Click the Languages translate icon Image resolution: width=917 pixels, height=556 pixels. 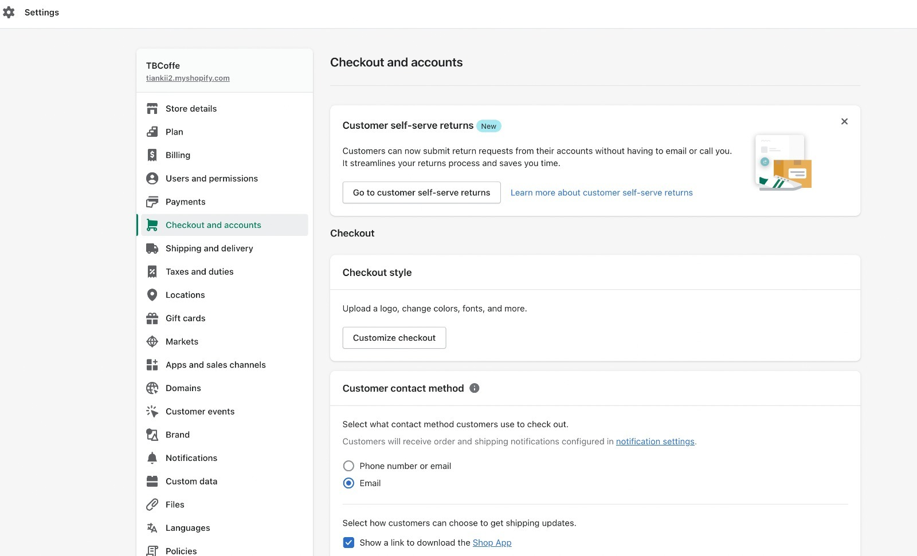pyautogui.click(x=152, y=528)
